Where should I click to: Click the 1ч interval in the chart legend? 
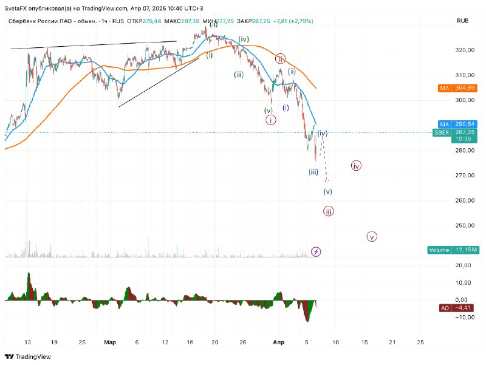pyautogui.click(x=104, y=21)
